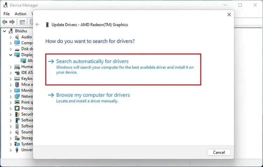
Task: Select the Processors chip icon
Action: click(x=17, y=108)
